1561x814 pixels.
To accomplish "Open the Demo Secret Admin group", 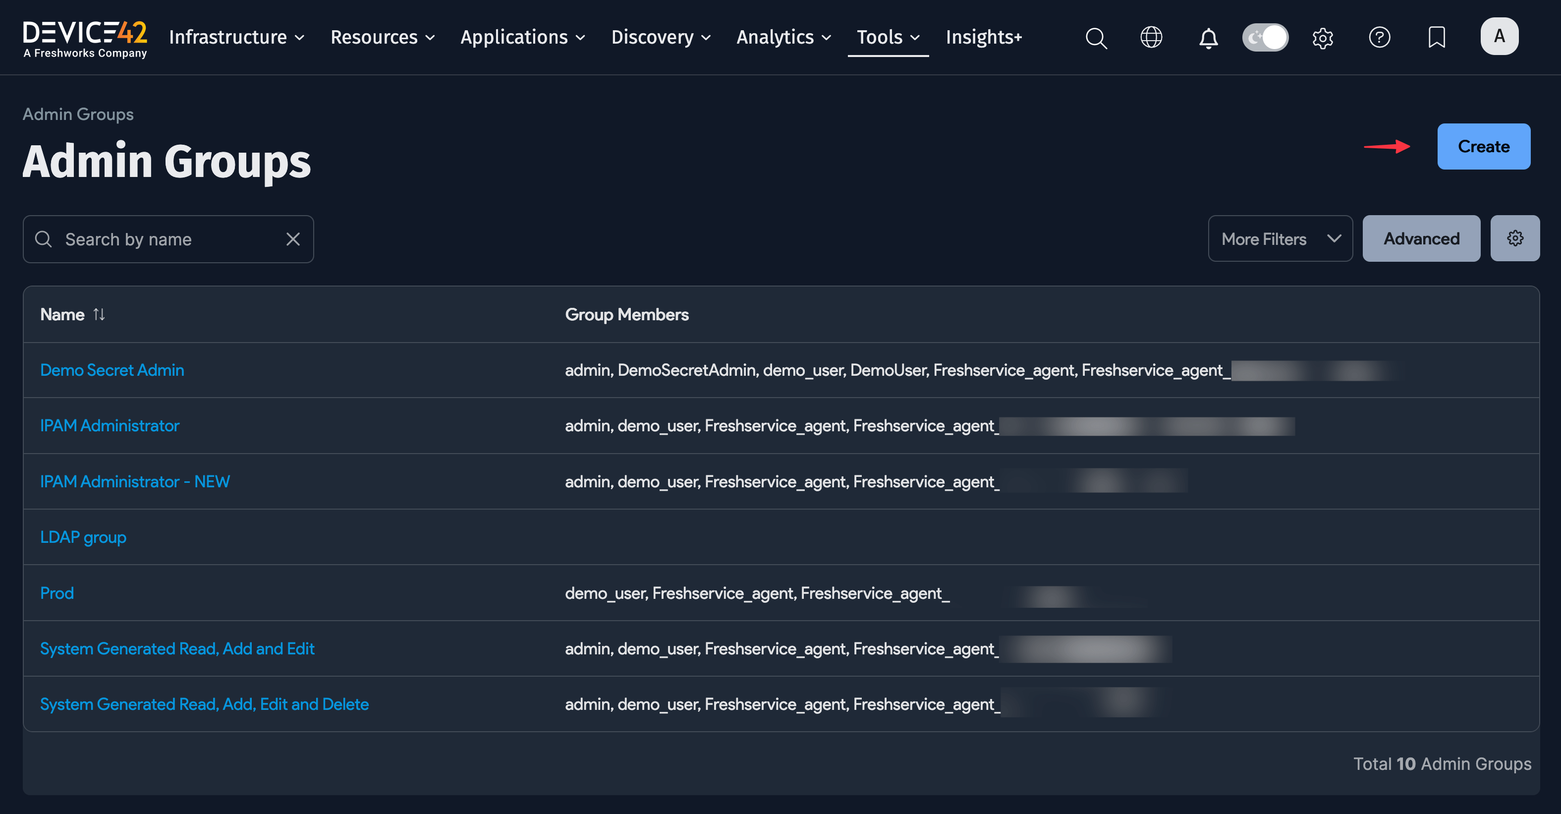I will pyautogui.click(x=112, y=370).
